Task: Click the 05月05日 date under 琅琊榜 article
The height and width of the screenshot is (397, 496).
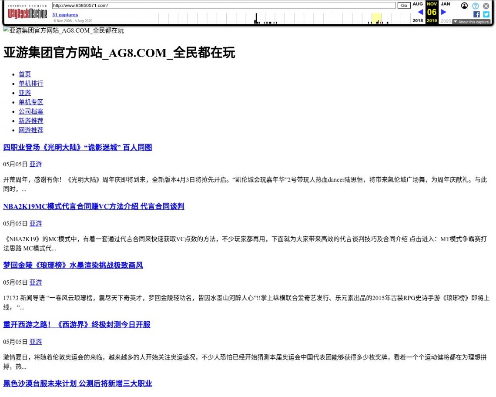Action: pos(16,283)
